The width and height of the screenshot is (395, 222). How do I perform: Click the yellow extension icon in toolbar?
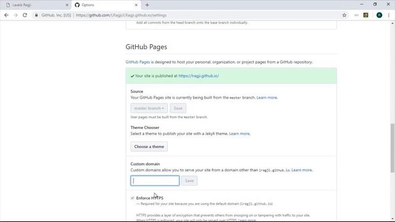[366, 15]
